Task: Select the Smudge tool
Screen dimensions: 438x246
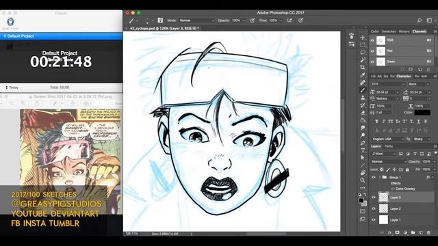Action: coord(363,128)
